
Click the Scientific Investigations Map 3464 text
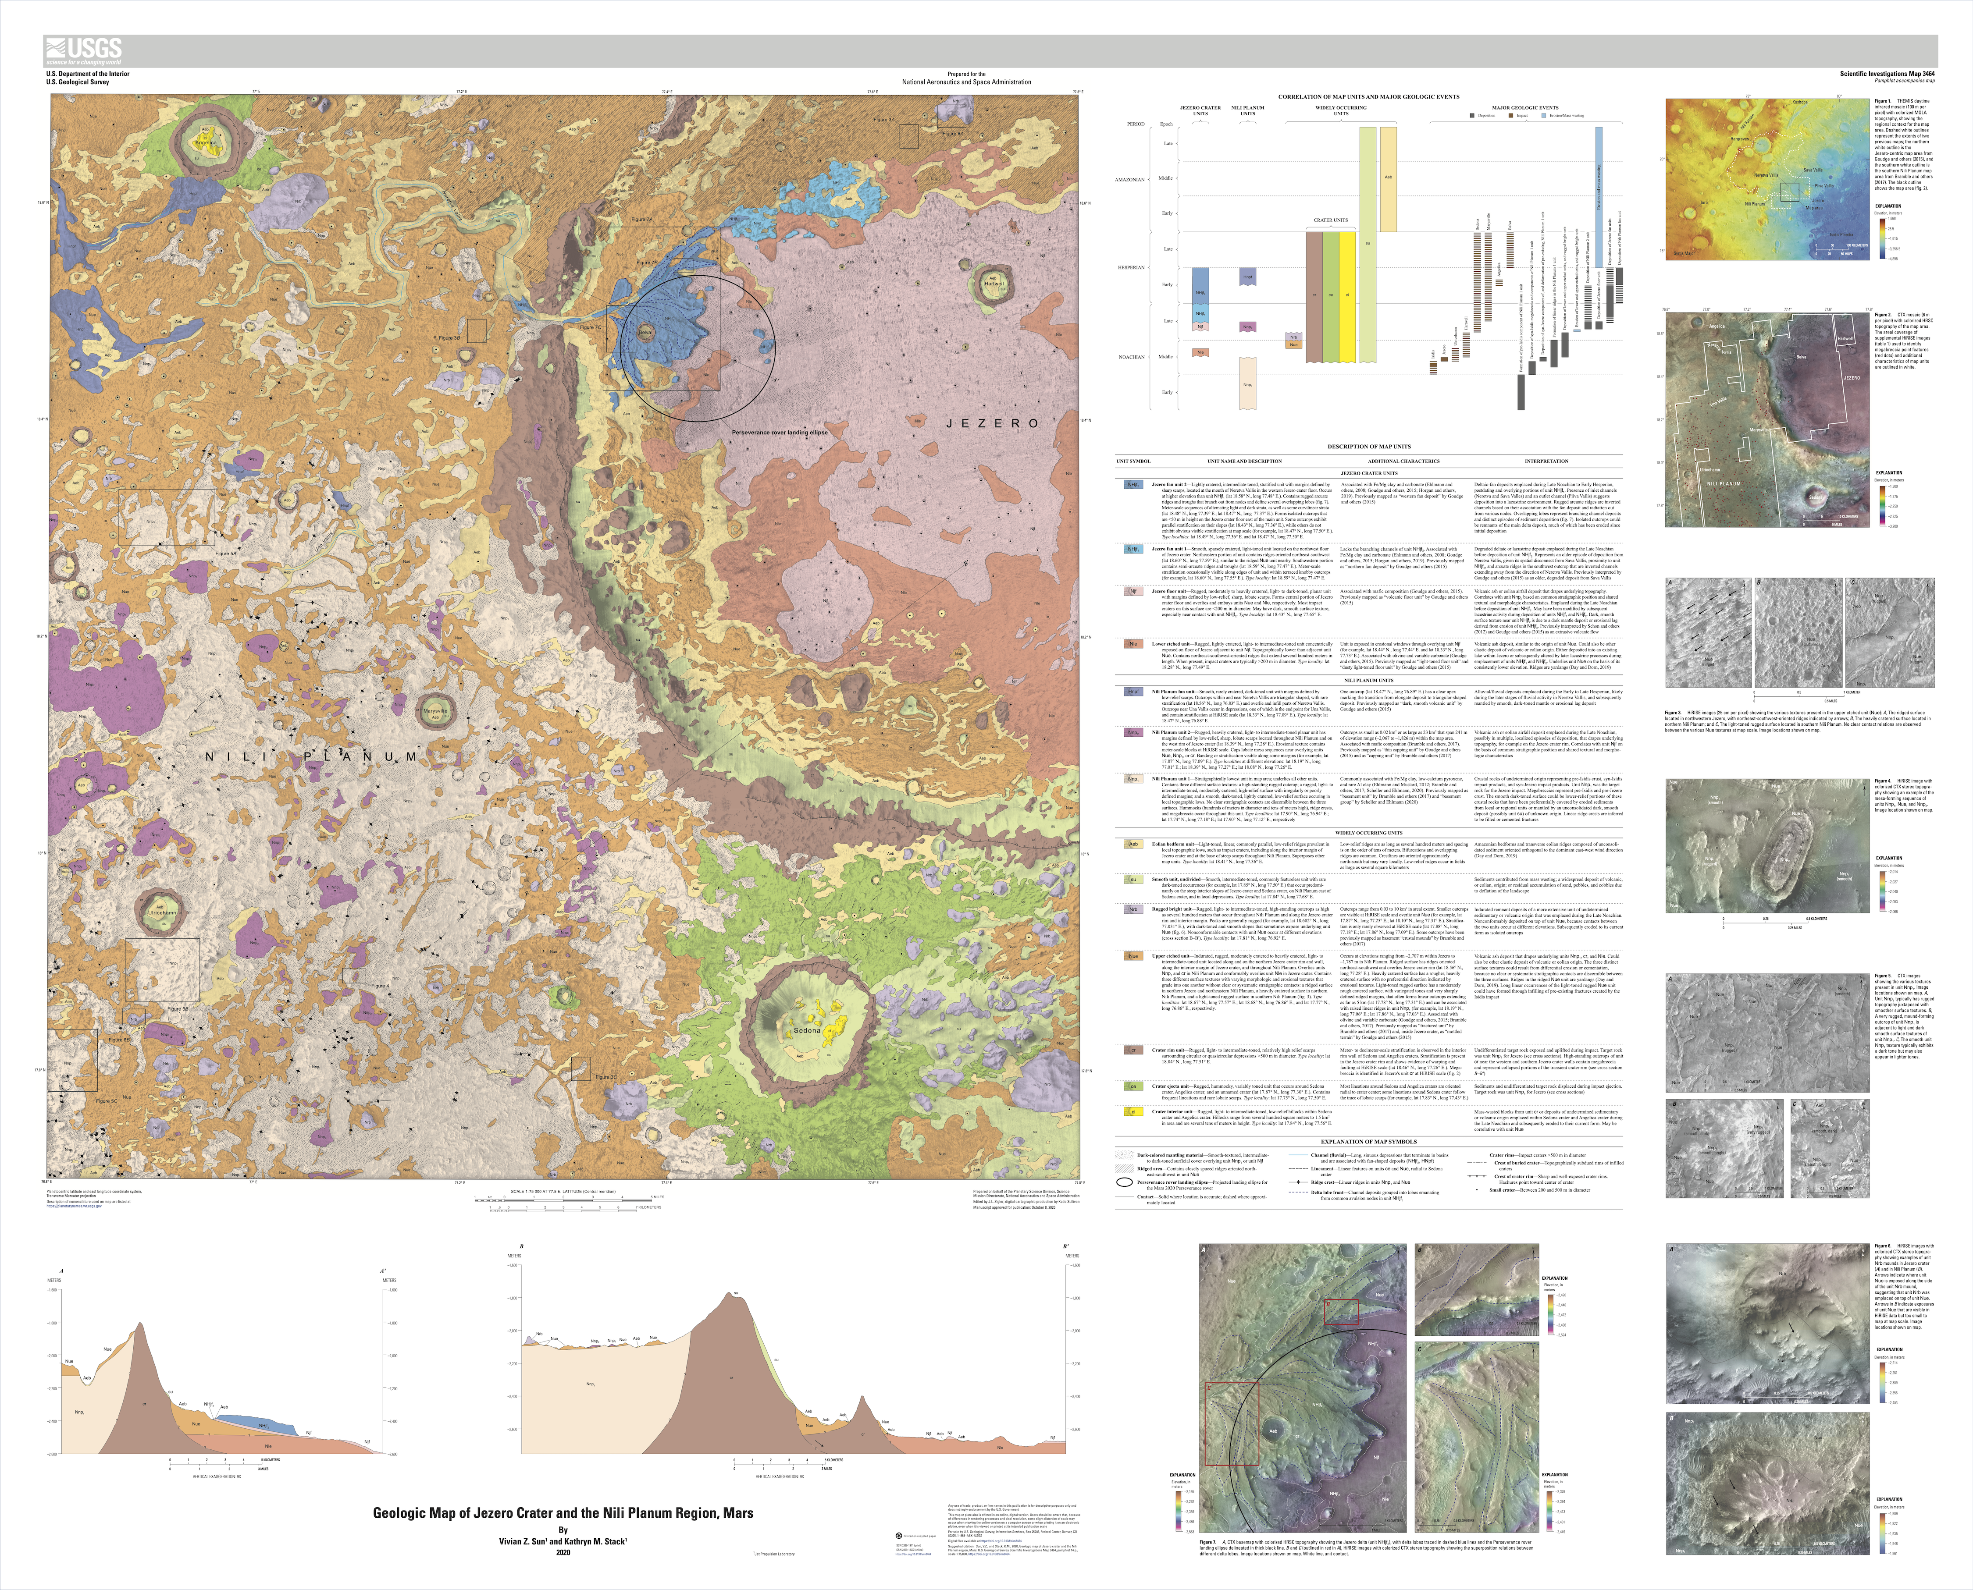pyautogui.click(x=1888, y=73)
